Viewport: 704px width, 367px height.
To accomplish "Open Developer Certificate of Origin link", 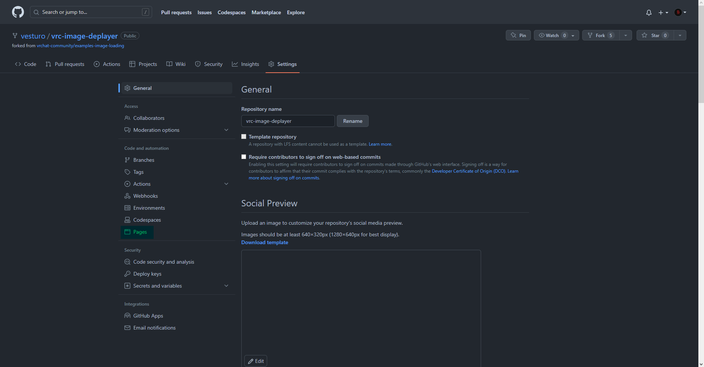I will pos(469,171).
